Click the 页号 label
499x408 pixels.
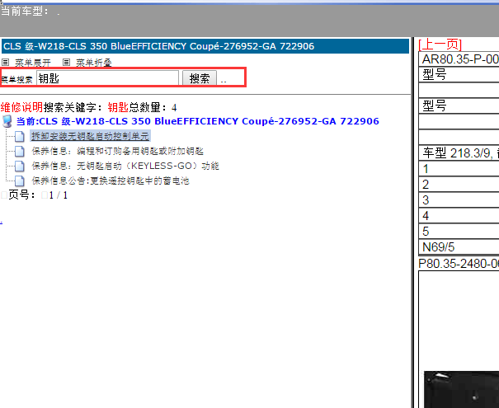(x=21, y=195)
